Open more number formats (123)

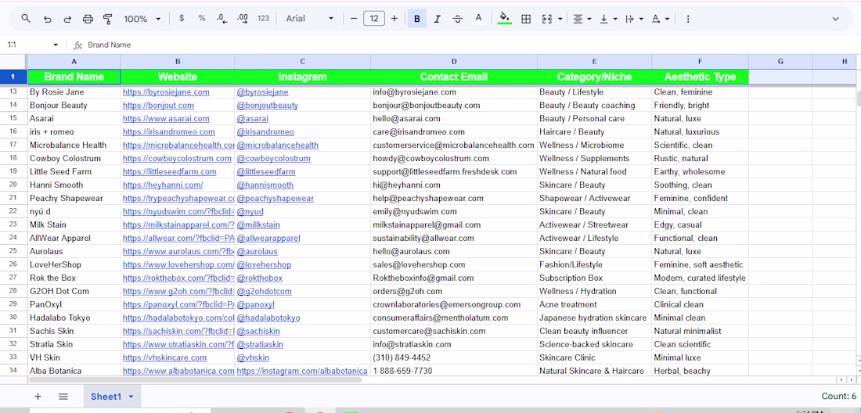click(264, 19)
